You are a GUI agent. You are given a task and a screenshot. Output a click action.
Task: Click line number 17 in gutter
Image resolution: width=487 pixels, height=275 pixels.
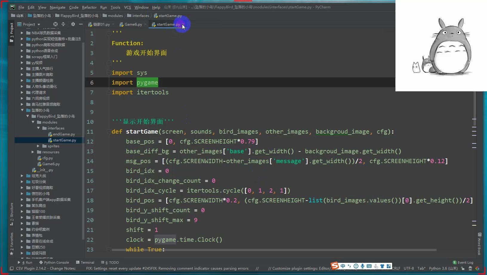click(90, 190)
